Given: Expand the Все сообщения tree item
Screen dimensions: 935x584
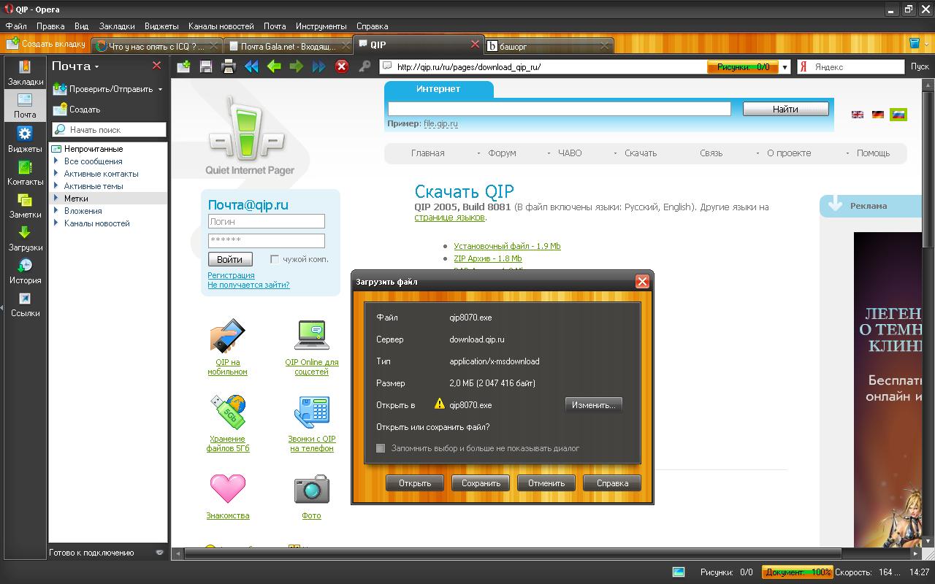Looking at the screenshot, I should (x=56, y=161).
